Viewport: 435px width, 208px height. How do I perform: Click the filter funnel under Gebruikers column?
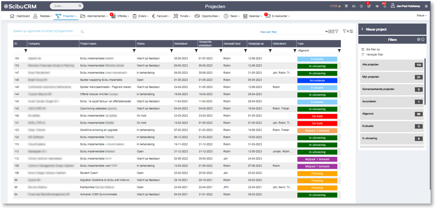pyautogui.click(x=295, y=51)
